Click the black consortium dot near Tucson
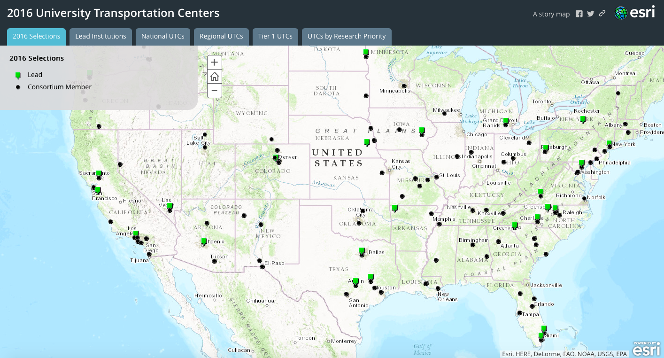Image resolution: width=664 pixels, height=358 pixels. pos(215,261)
